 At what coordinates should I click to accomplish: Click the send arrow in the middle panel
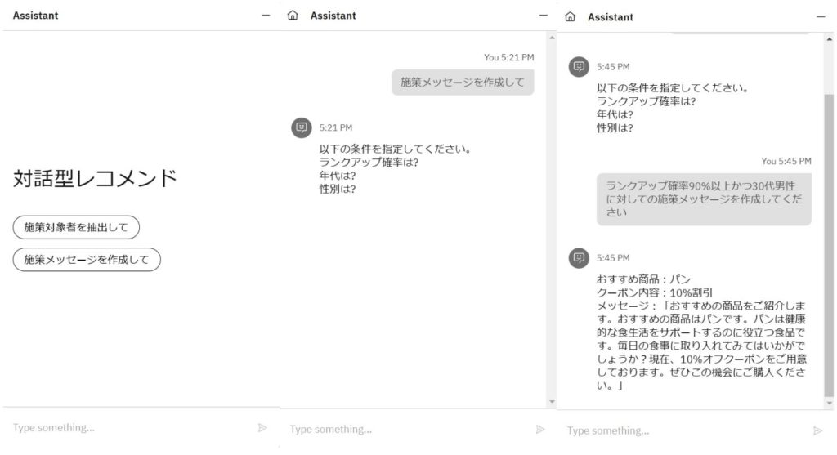540,430
